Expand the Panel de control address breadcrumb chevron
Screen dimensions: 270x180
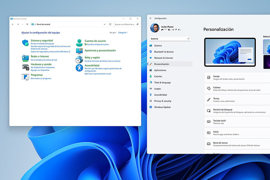(x=35, y=24)
